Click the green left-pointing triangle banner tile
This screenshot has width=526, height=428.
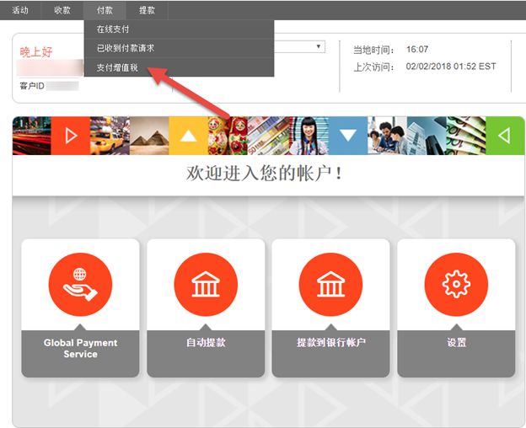click(505, 136)
